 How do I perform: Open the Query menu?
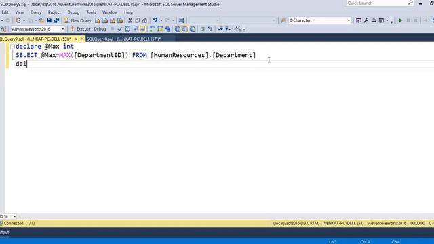pyautogui.click(x=36, y=12)
